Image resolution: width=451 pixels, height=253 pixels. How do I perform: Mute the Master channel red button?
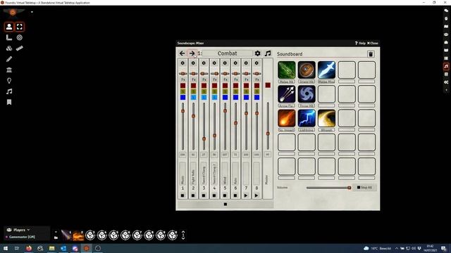tap(268, 85)
